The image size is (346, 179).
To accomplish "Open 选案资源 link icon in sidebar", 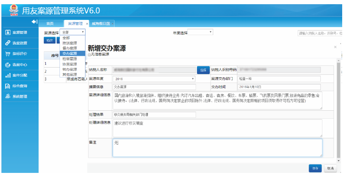I will (x=8, y=43).
